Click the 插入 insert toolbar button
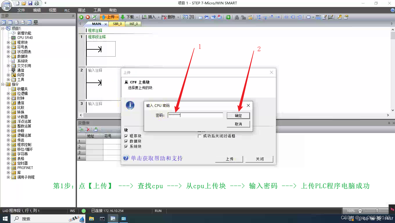Screen dimensions: 395x223 [149, 17]
